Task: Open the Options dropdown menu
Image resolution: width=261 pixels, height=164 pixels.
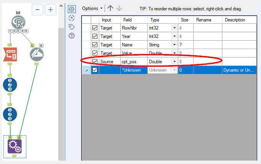Action: point(92,8)
